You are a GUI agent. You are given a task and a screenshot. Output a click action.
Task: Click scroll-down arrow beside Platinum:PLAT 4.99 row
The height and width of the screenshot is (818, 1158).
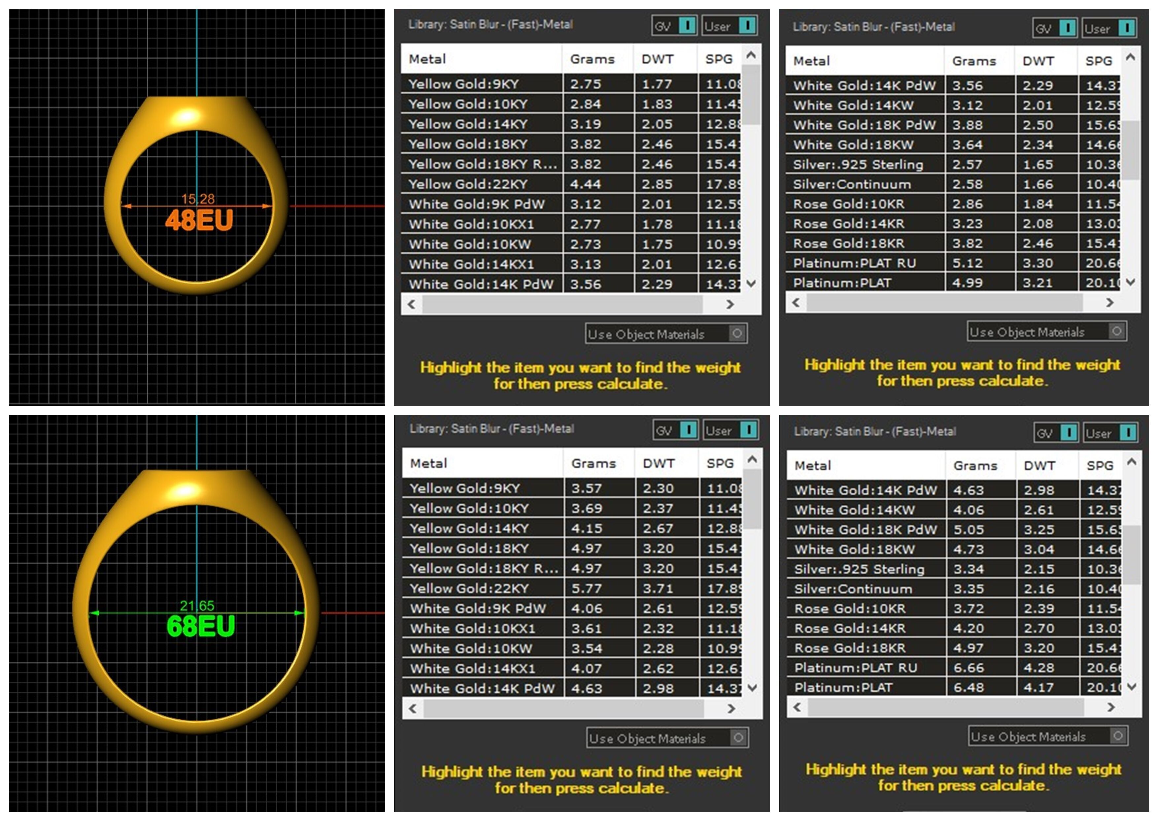click(1130, 281)
